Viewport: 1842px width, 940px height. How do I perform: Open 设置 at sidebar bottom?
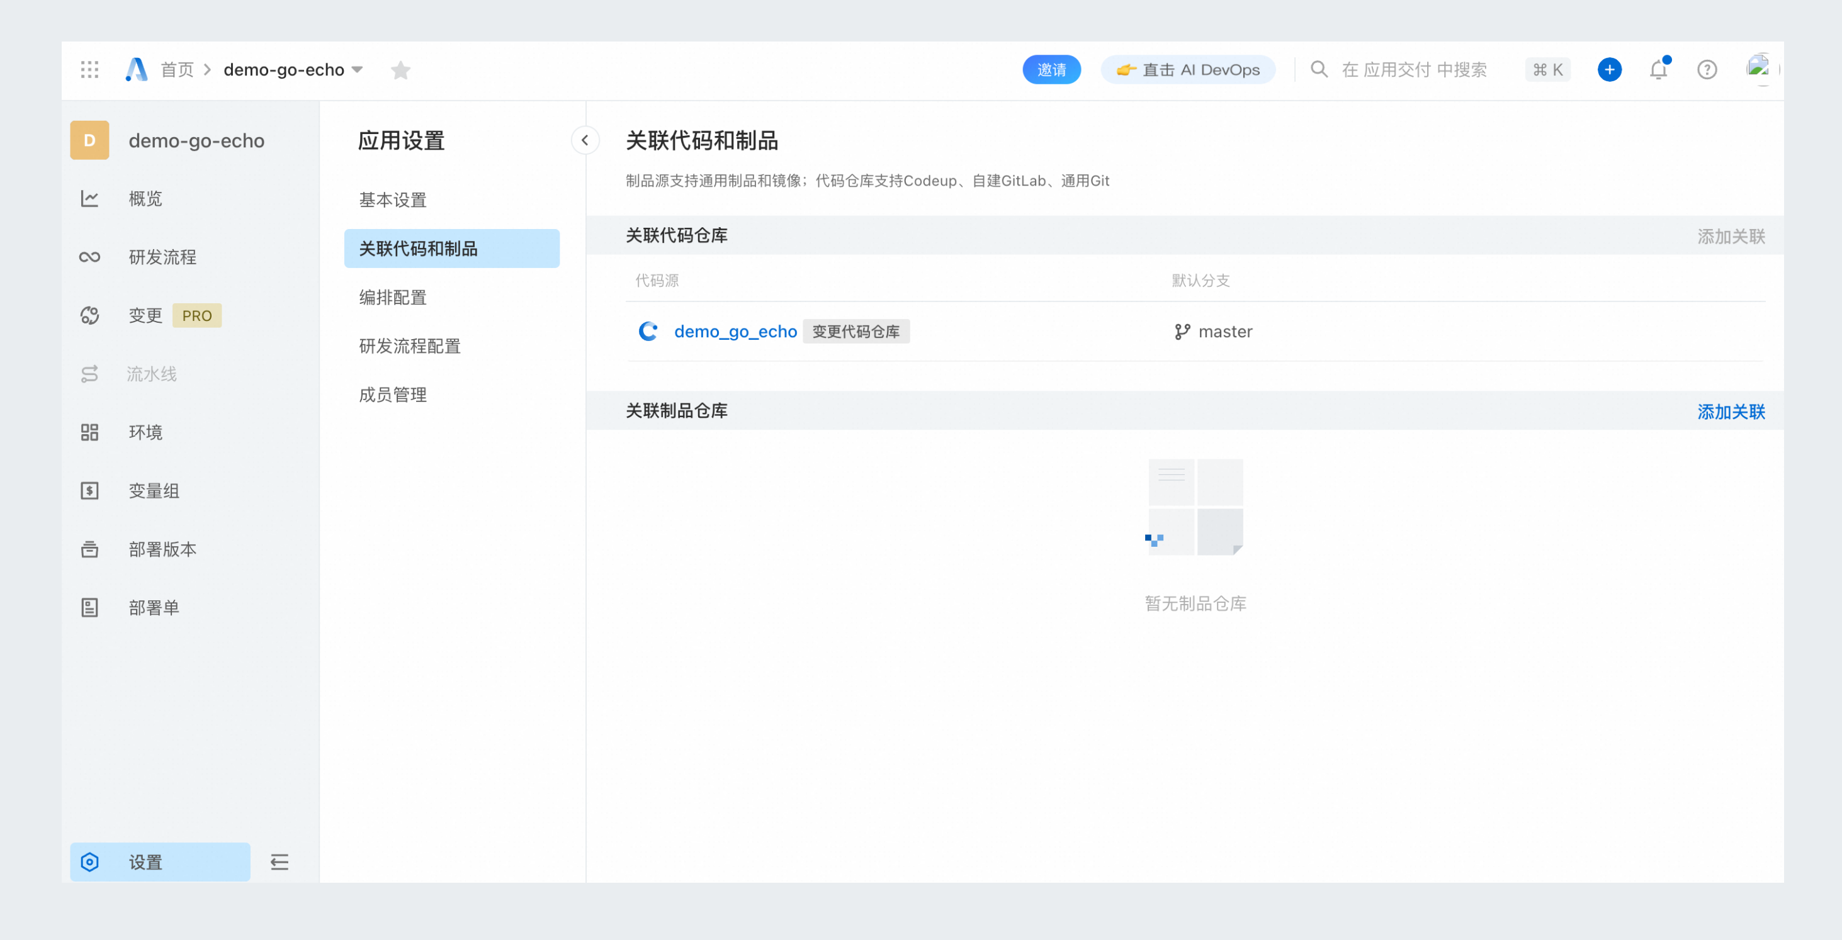point(160,862)
